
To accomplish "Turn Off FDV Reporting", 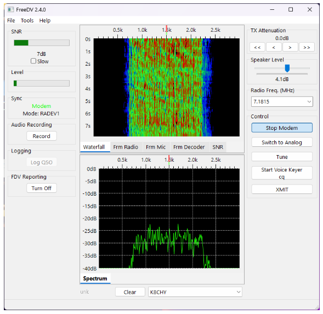I will 42,188.
